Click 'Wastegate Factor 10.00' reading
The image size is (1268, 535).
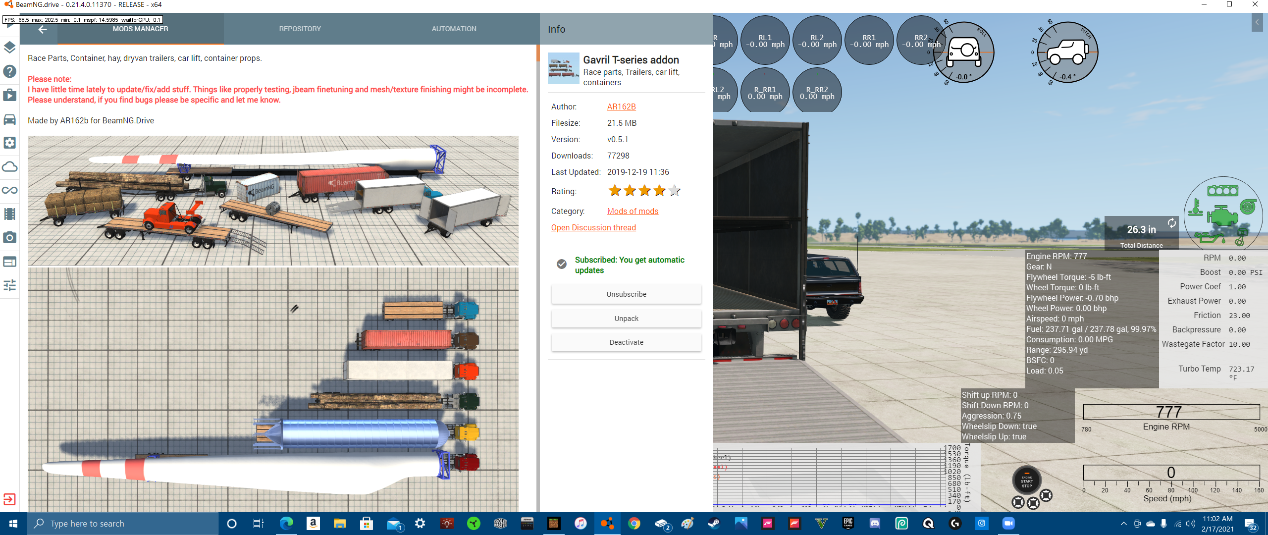pyautogui.click(x=1206, y=344)
